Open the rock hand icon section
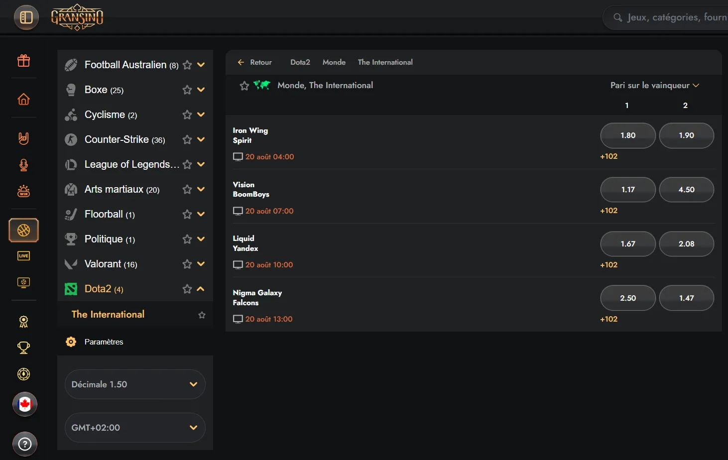 23,138
